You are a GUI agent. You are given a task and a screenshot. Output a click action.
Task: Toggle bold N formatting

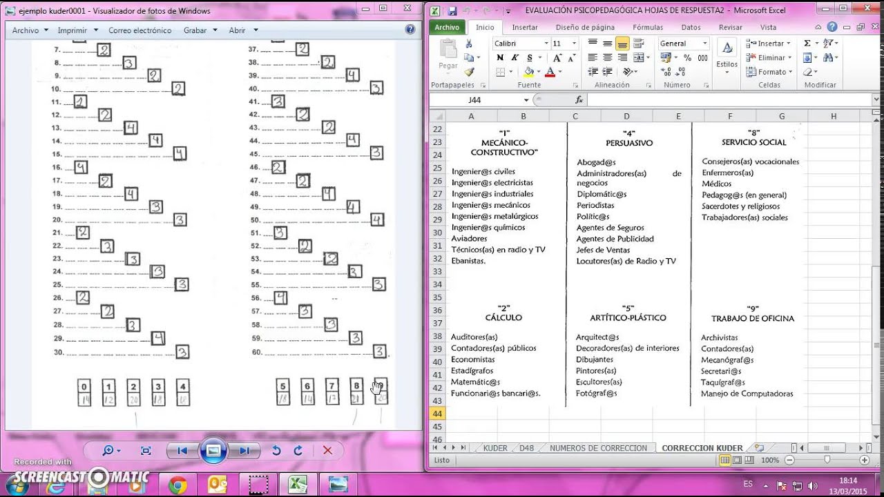[x=500, y=58]
